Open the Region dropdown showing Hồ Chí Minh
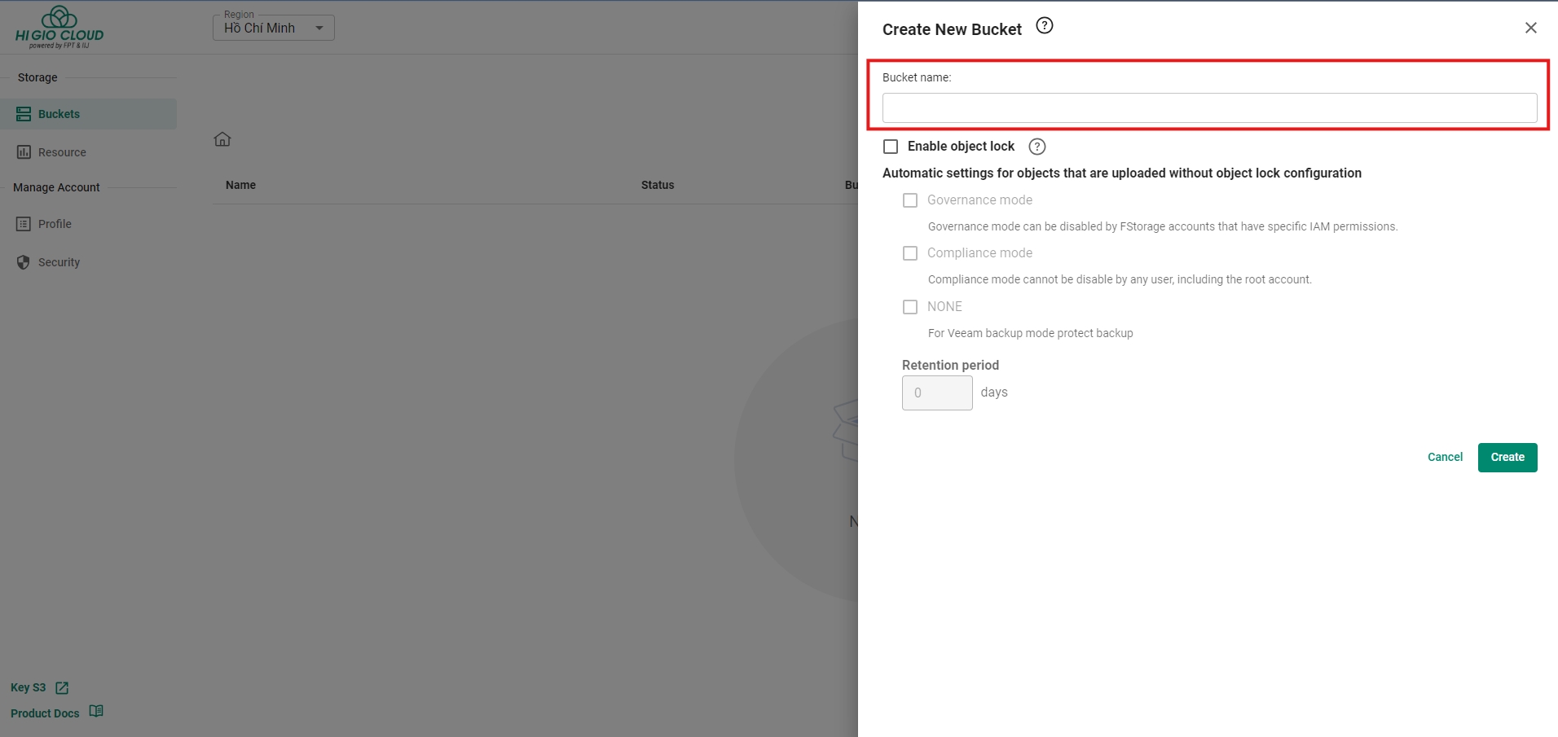1558x737 pixels. point(274,28)
